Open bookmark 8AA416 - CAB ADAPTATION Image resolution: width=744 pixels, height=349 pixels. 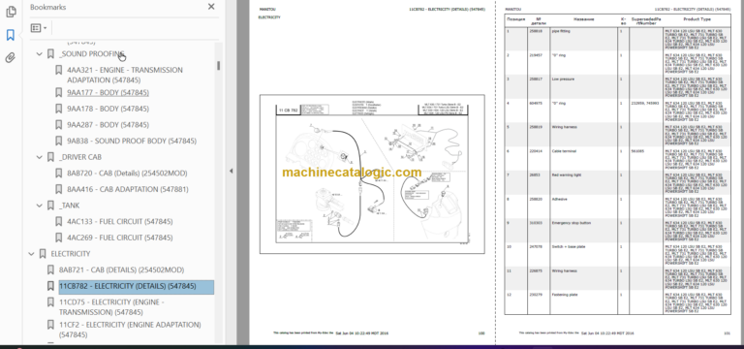click(x=128, y=189)
